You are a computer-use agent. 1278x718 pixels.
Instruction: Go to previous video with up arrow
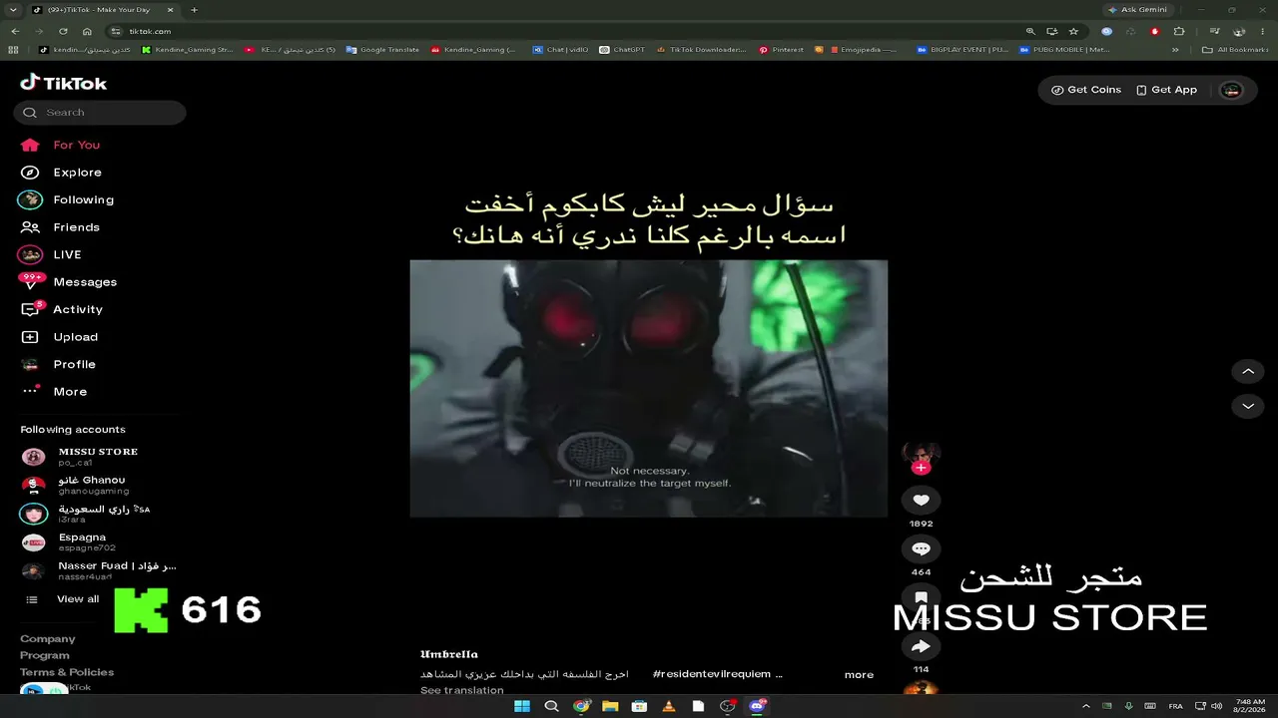1248,372
